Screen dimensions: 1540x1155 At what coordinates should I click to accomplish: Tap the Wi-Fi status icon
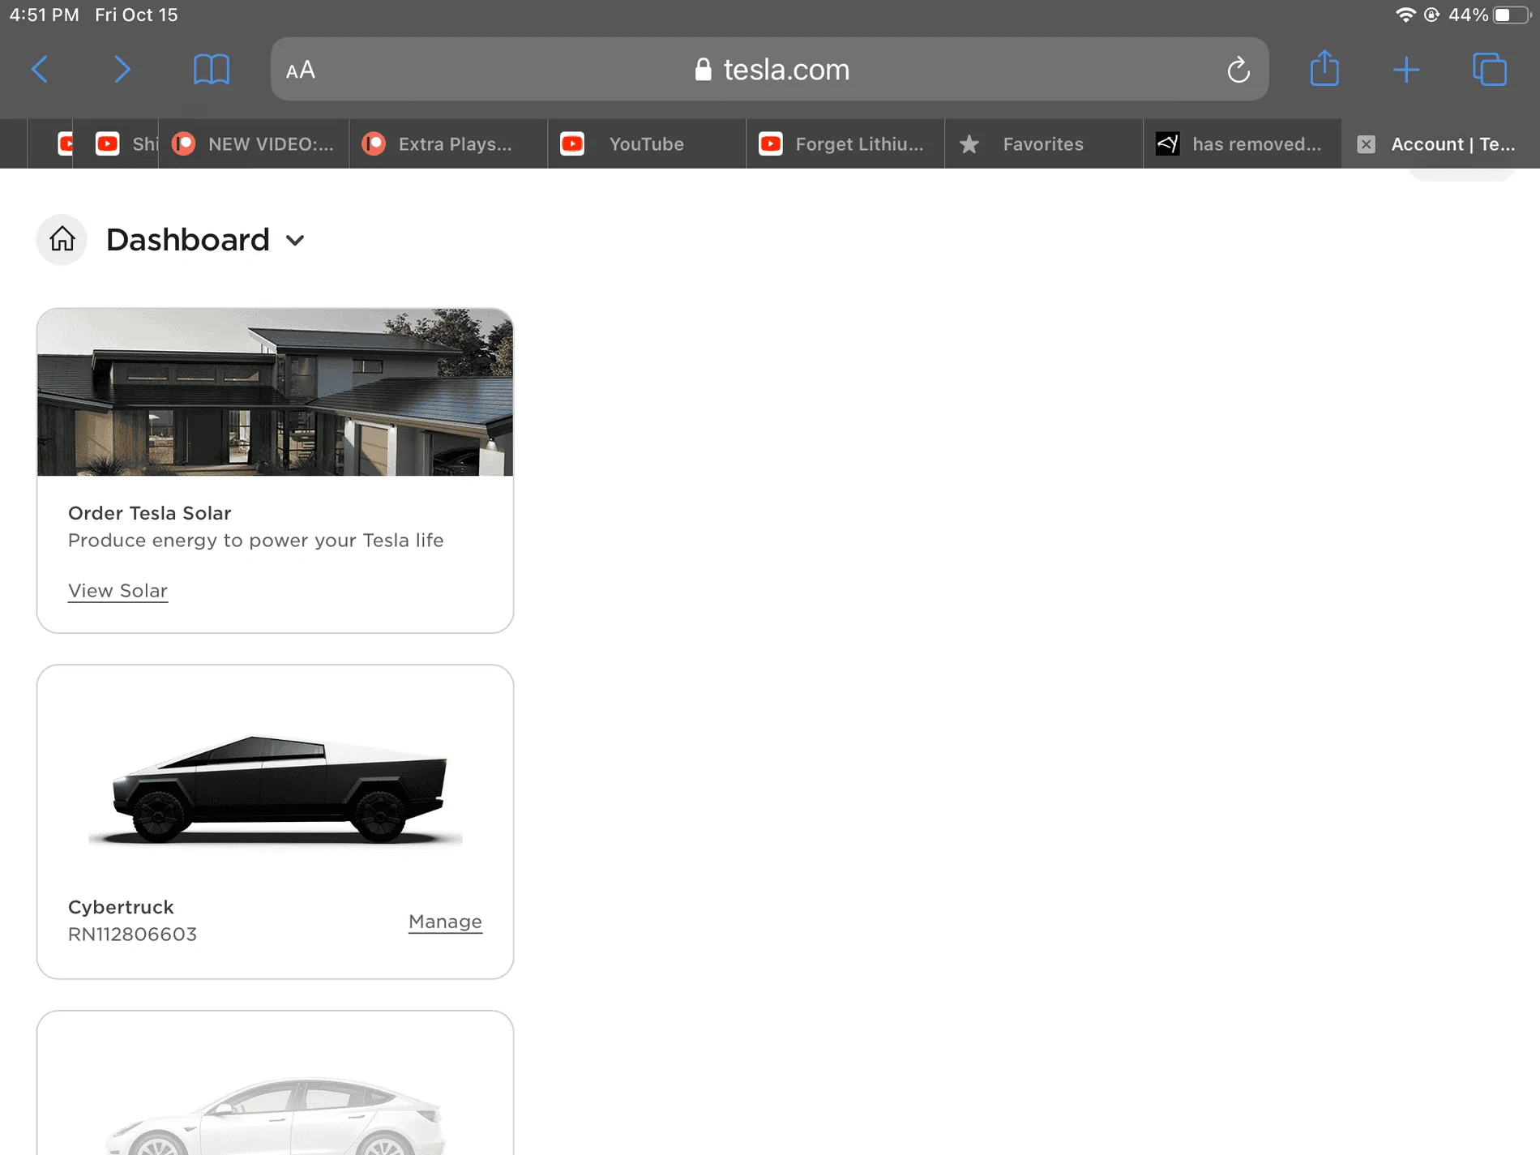tap(1405, 15)
